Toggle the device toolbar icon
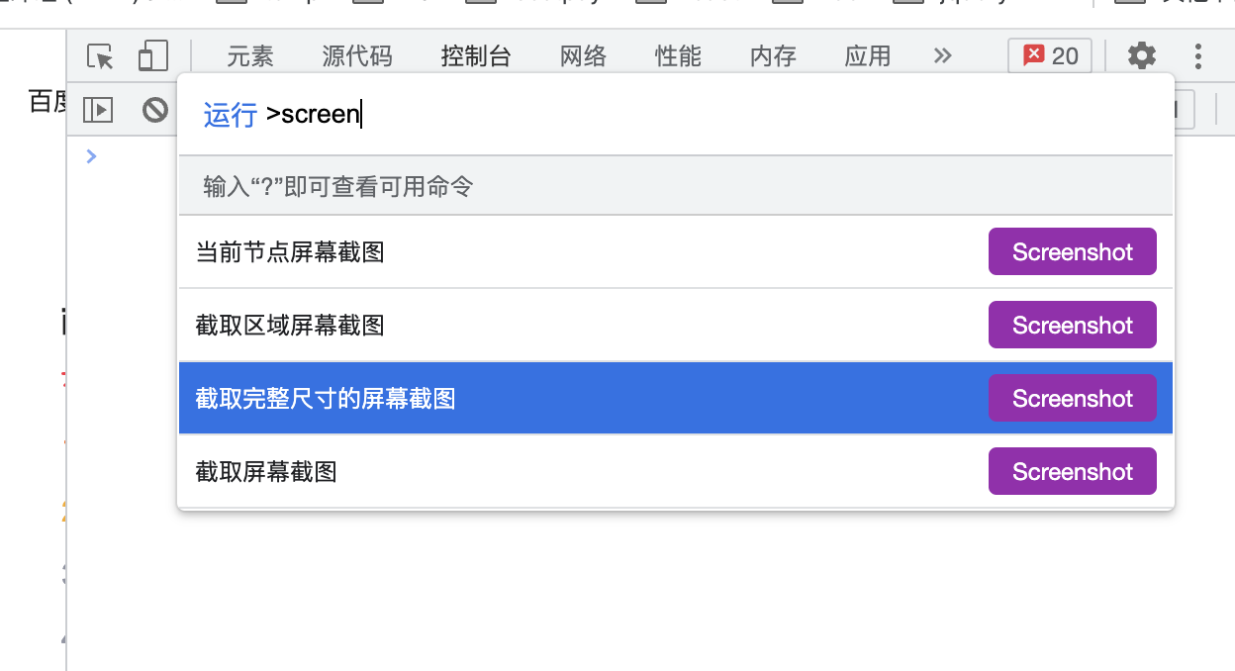Viewport: 1235px width, 671px height. 152,56
